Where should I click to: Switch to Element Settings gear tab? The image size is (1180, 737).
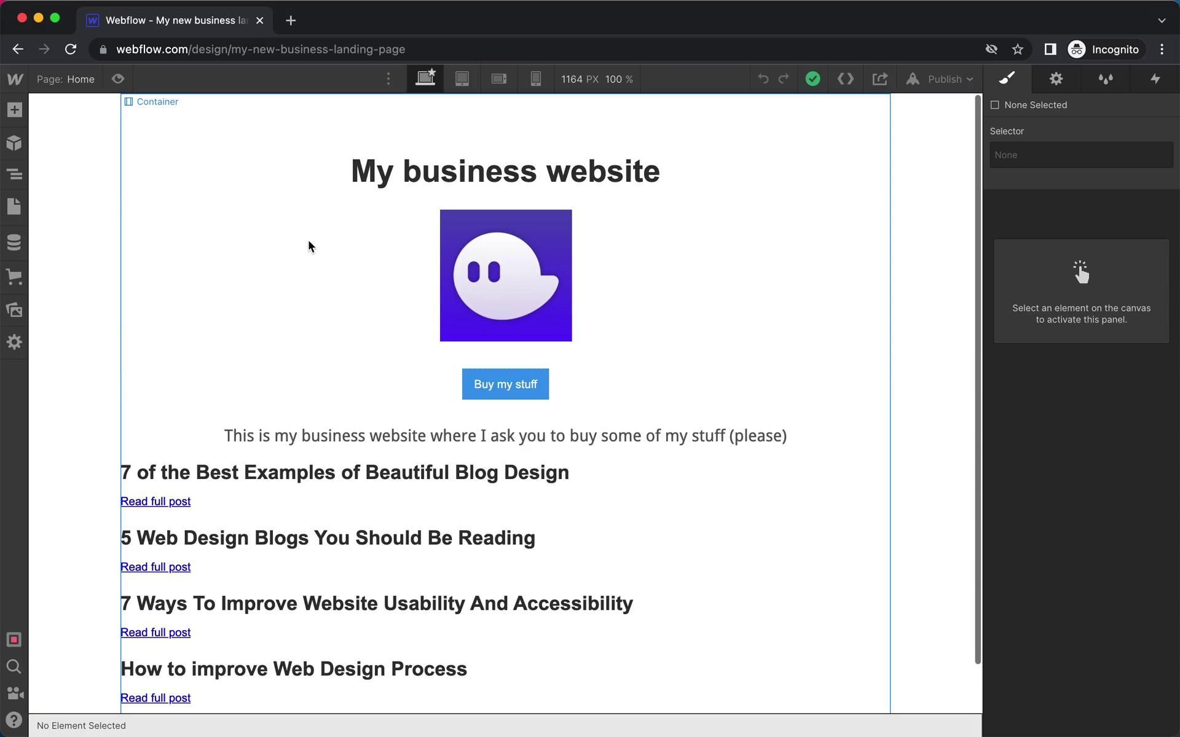coord(1056,79)
